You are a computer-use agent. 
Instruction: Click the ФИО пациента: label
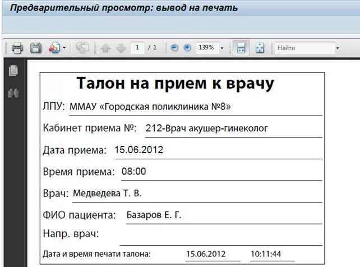click(79, 215)
